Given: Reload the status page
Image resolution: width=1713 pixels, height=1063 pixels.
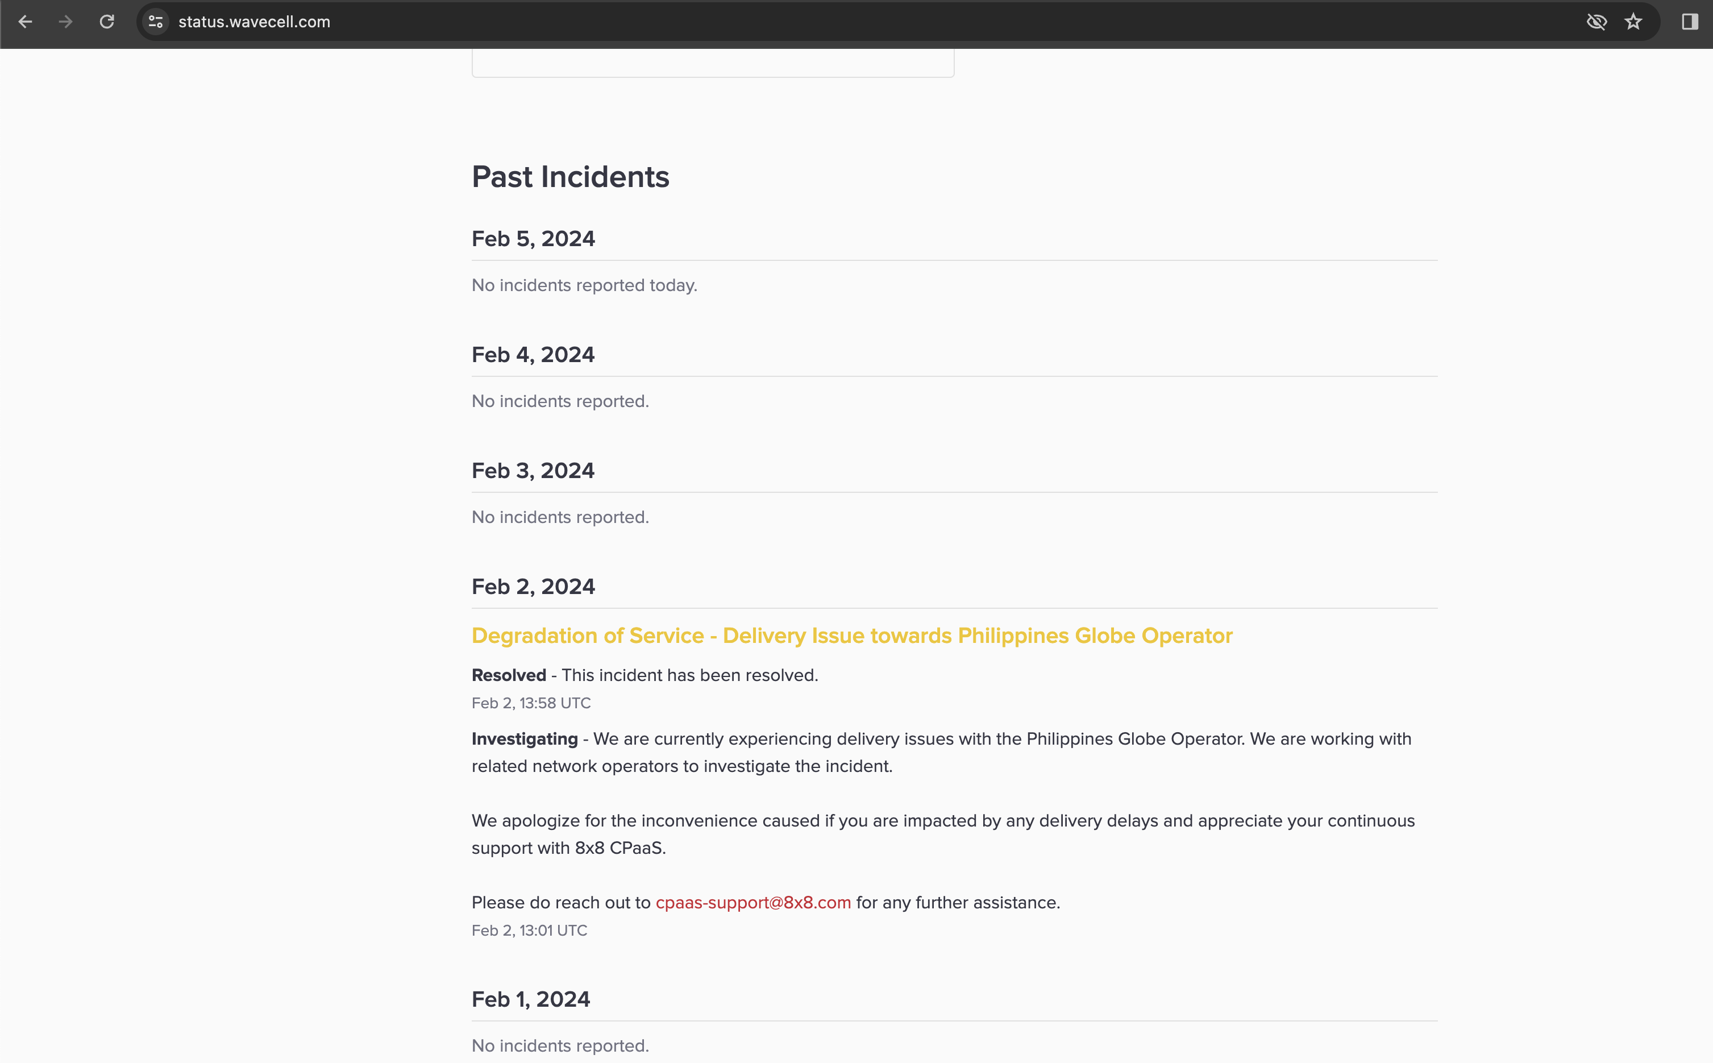Looking at the screenshot, I should (107, 22).
